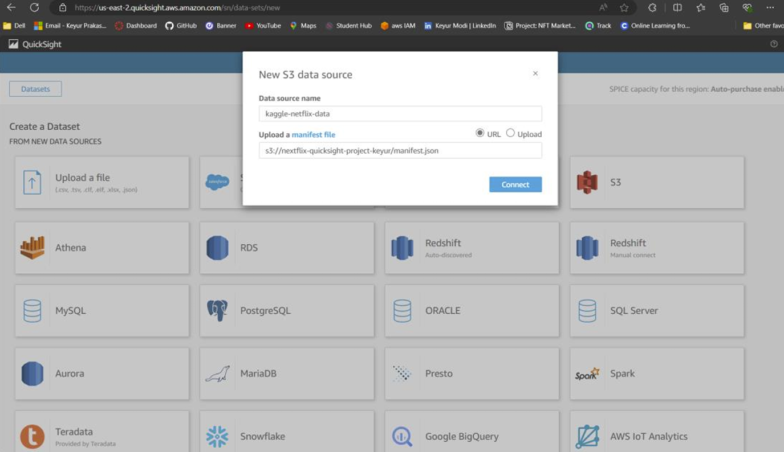Click the "AWS IoT Analytics" label
This screenshot has height=452, width=784.
tap(649, 437)
